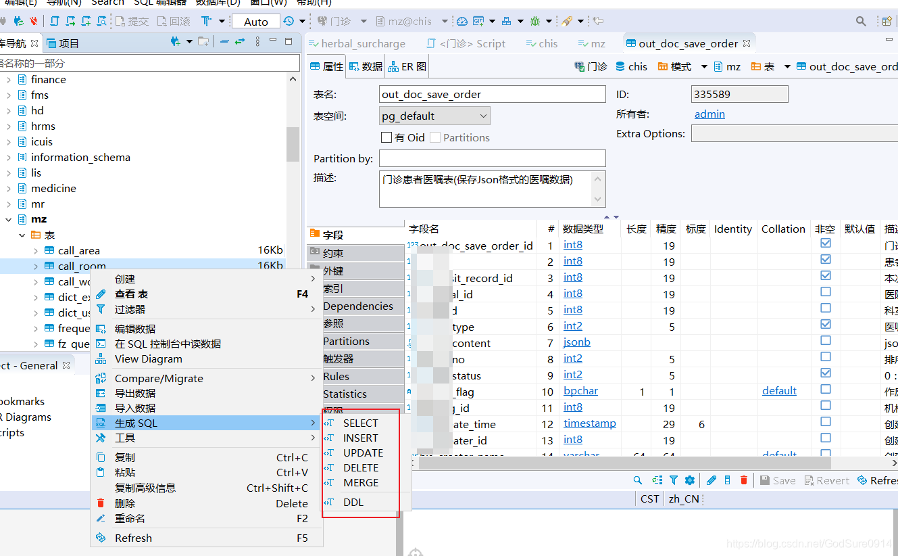This screenshot has width=898, height=556.
Task: Collapse the 表 folder under mz
Action: point(22,235)
